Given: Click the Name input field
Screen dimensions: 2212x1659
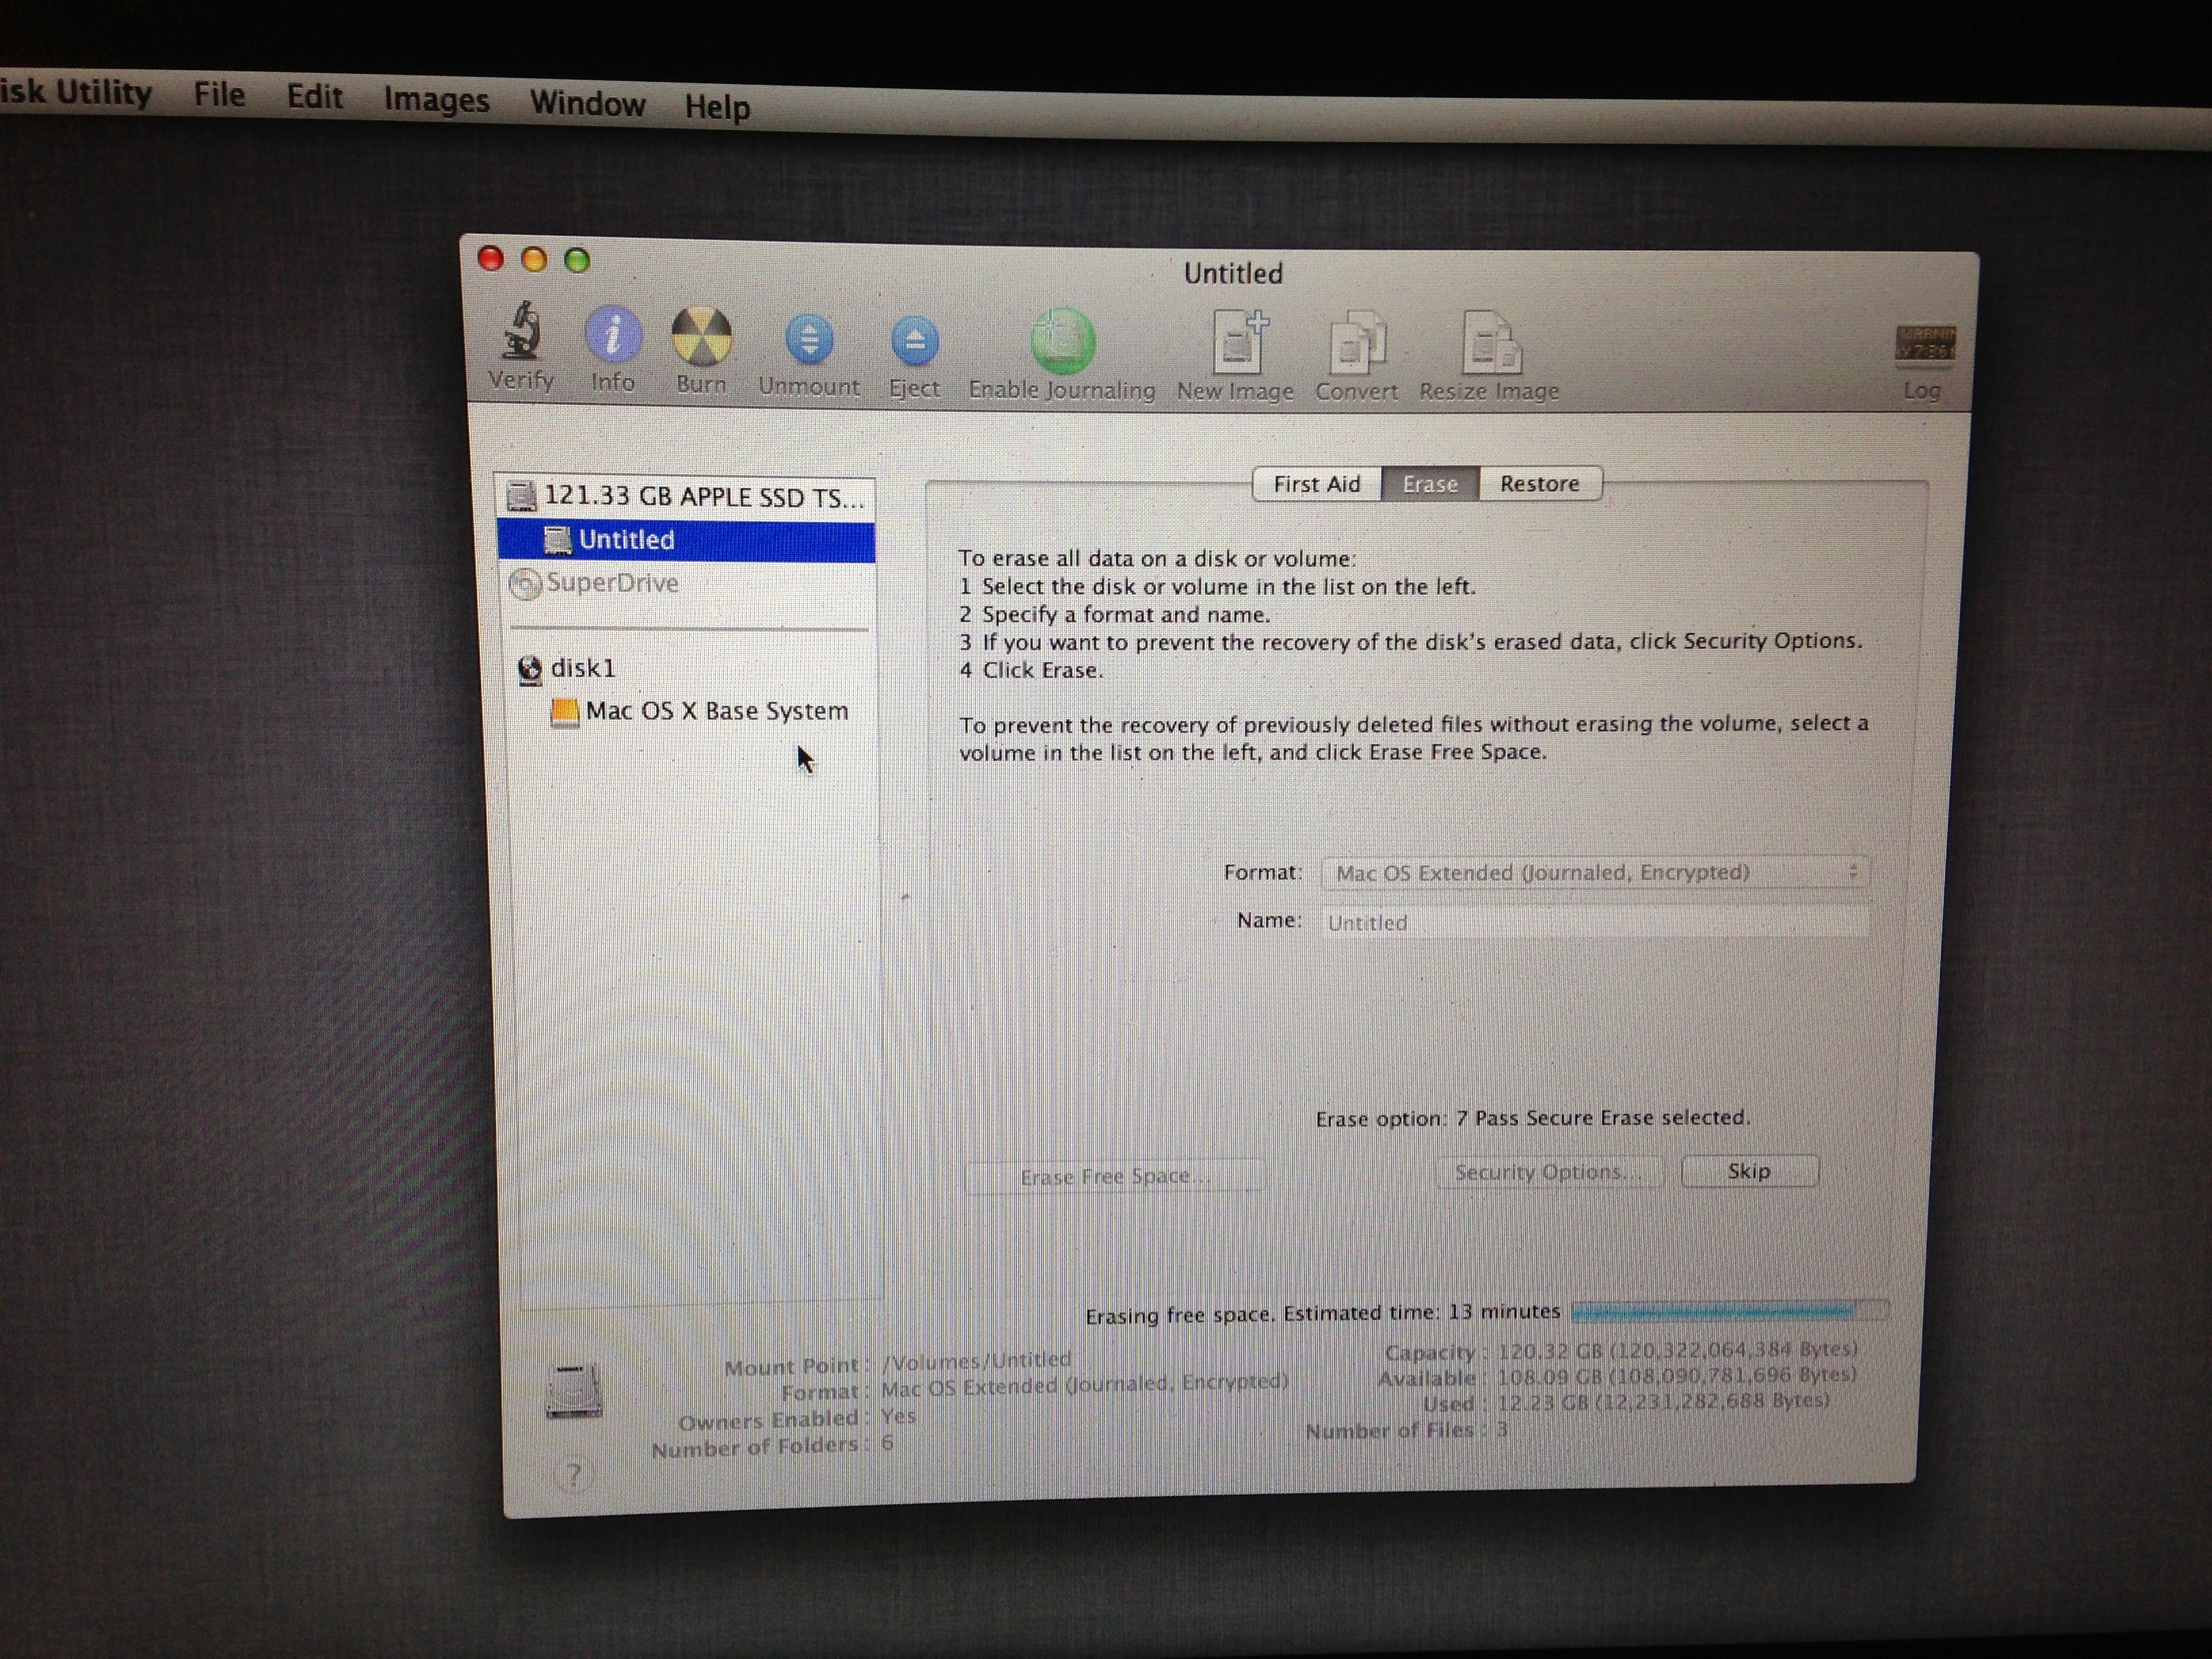Looking at the screenshot, I should click(x=1595, y=922).
